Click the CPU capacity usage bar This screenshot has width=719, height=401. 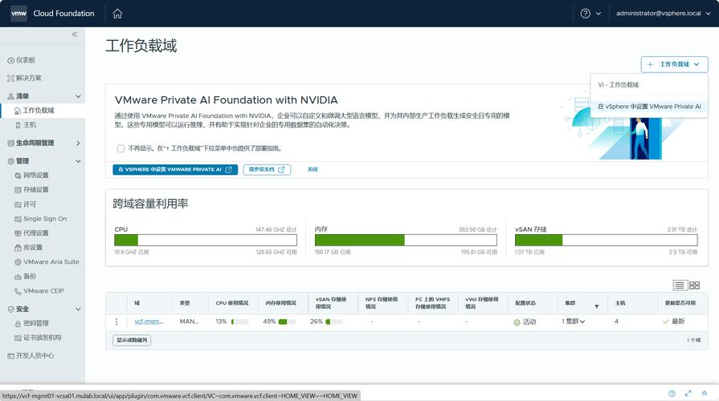[x=206, y=240]
